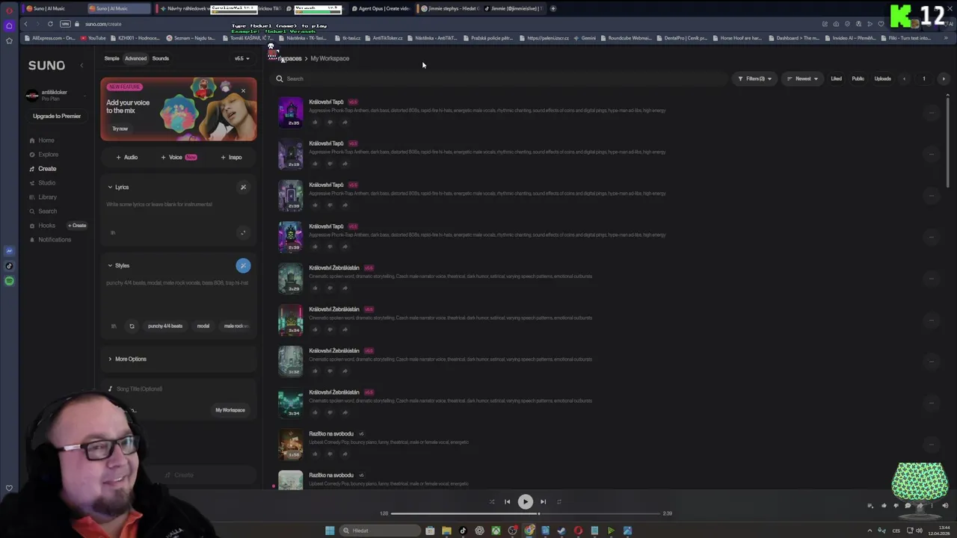957x538 pixels.
Task: Like the Razítko na svobodu track lasting 1:58
Action: [x=315, y=454]
